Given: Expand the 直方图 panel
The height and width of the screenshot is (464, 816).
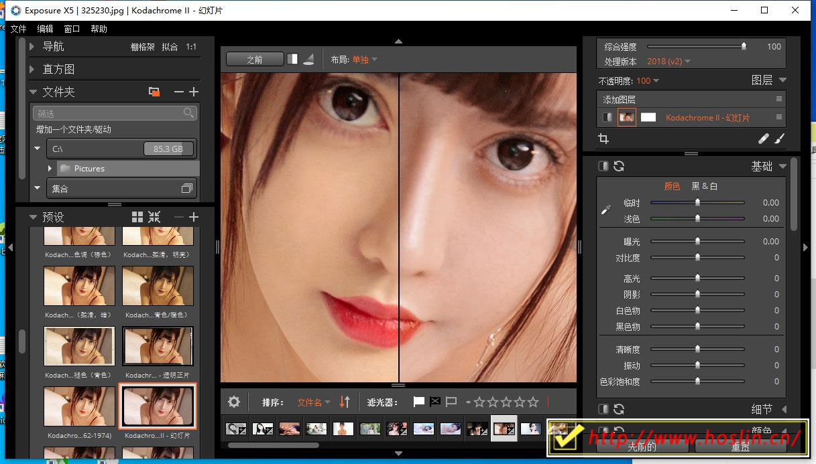Looking at the screenshot, I should (33, 69).
